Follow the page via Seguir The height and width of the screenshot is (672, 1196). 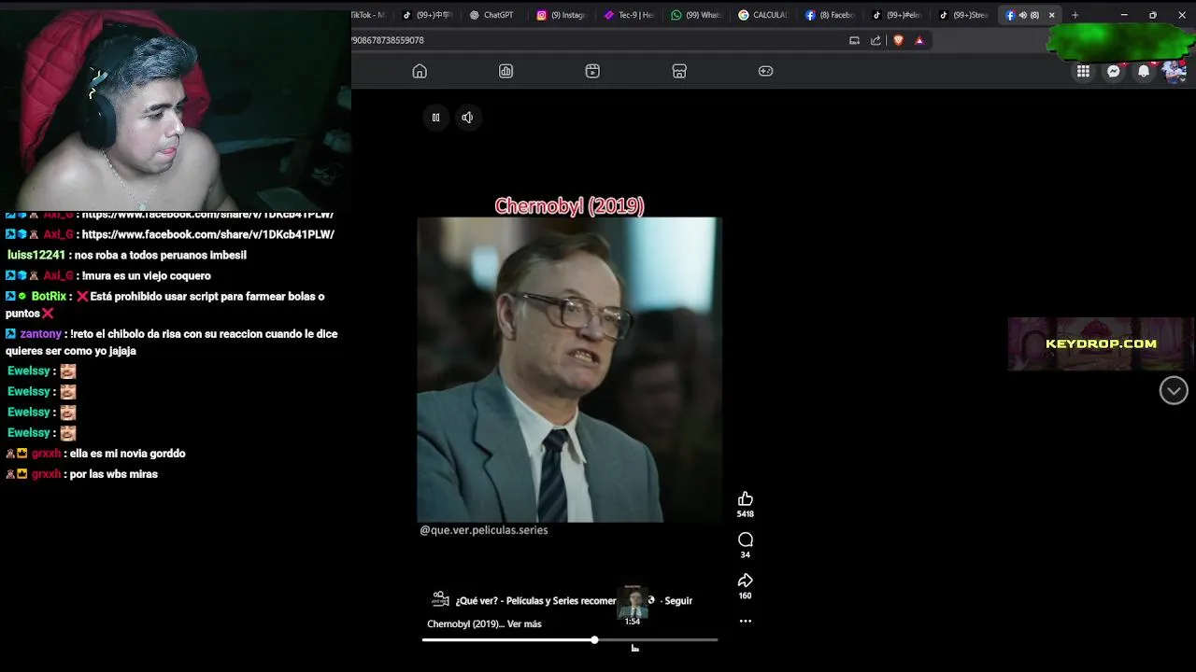point(678,601)
